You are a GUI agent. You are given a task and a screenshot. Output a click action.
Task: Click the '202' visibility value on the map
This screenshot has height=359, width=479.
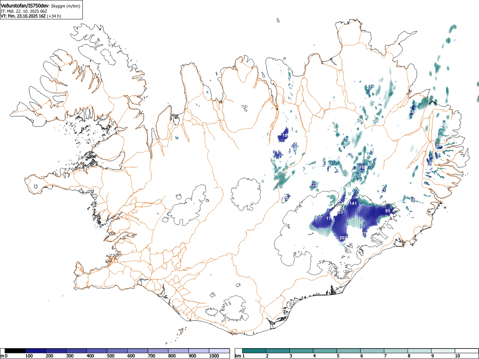tap(343, 238)
